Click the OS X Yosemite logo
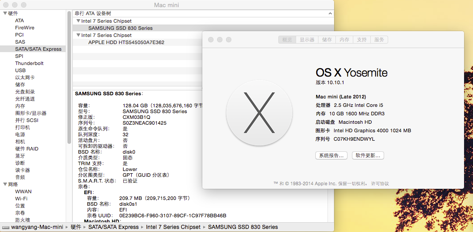The width and height of the screenshot is (473, 232). click(259, 113)
